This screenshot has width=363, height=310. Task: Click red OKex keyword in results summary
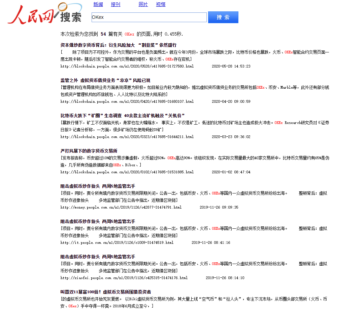129,34
